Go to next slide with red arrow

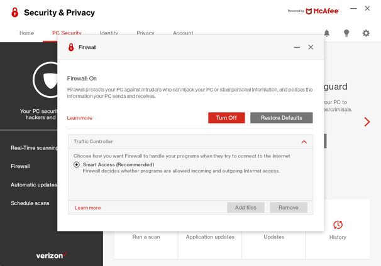367,122
